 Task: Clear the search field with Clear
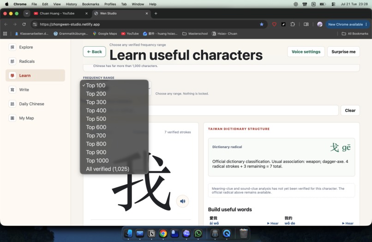(350, 110)
